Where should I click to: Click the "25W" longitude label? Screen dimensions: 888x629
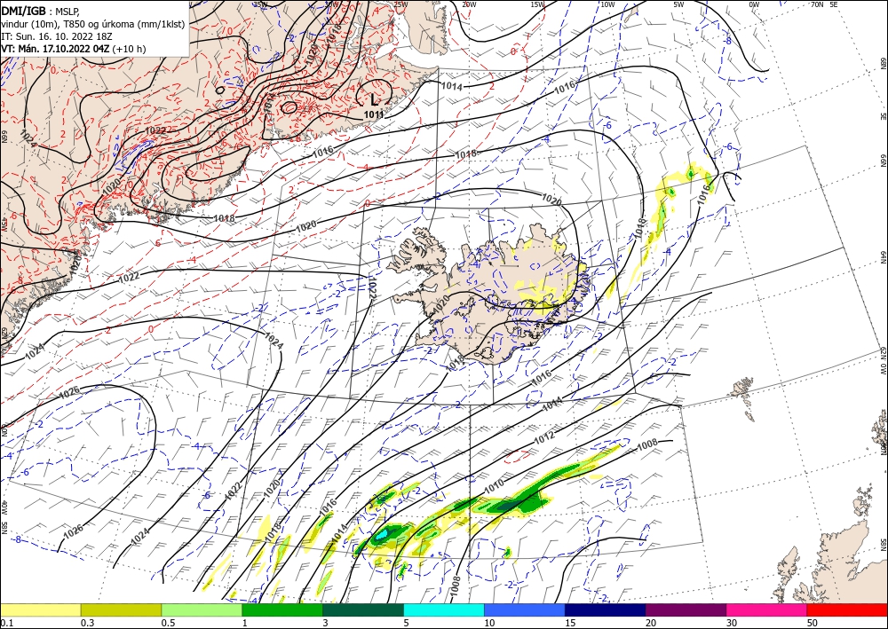click(x=400, y=4)
